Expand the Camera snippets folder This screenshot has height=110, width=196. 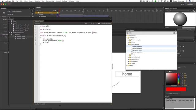129,64
